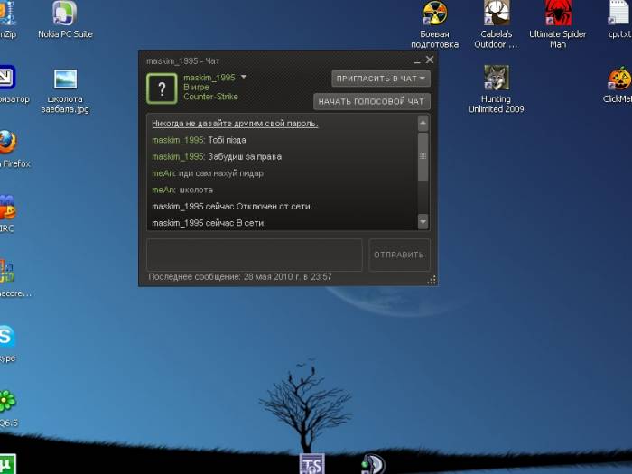Click the chat message input field

(x=254, y=255)
